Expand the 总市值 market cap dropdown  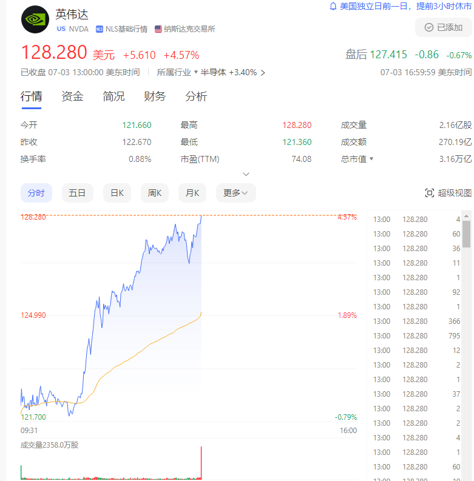click(x=371, y=158)
